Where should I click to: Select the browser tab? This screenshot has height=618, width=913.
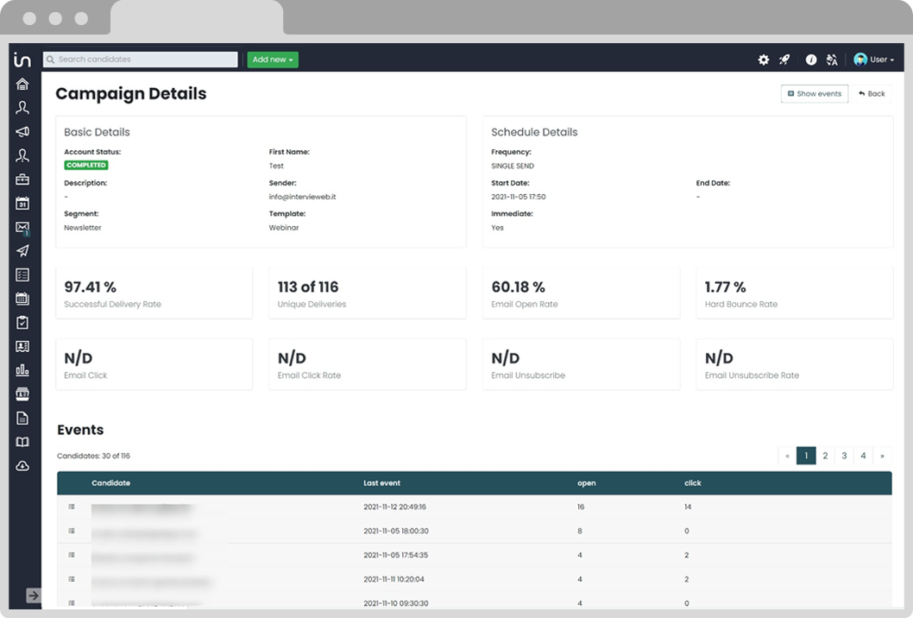coord(197,17)
